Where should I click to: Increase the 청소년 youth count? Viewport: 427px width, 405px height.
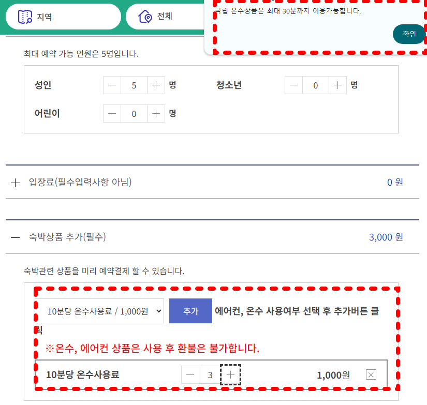pyautogui.click(x=337, y=85)
